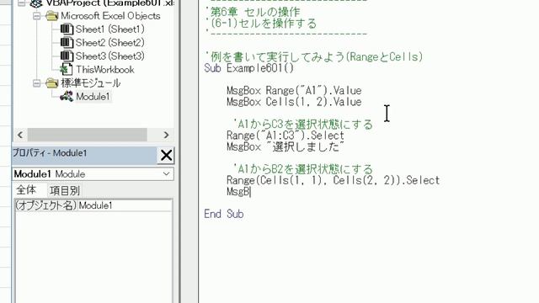Image resolution: width=539 pixels, height=303 pixels.
Task: Click the Module1 module icon
Action: click(67, 97)
